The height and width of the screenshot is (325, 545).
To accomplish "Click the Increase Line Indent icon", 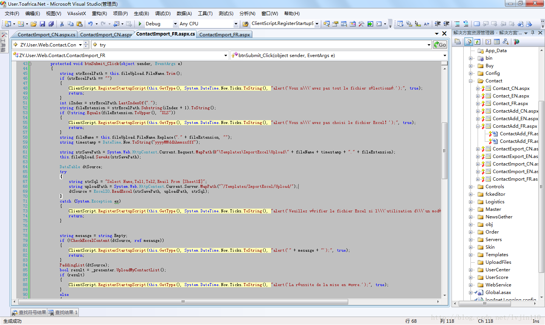I will 446,24.
